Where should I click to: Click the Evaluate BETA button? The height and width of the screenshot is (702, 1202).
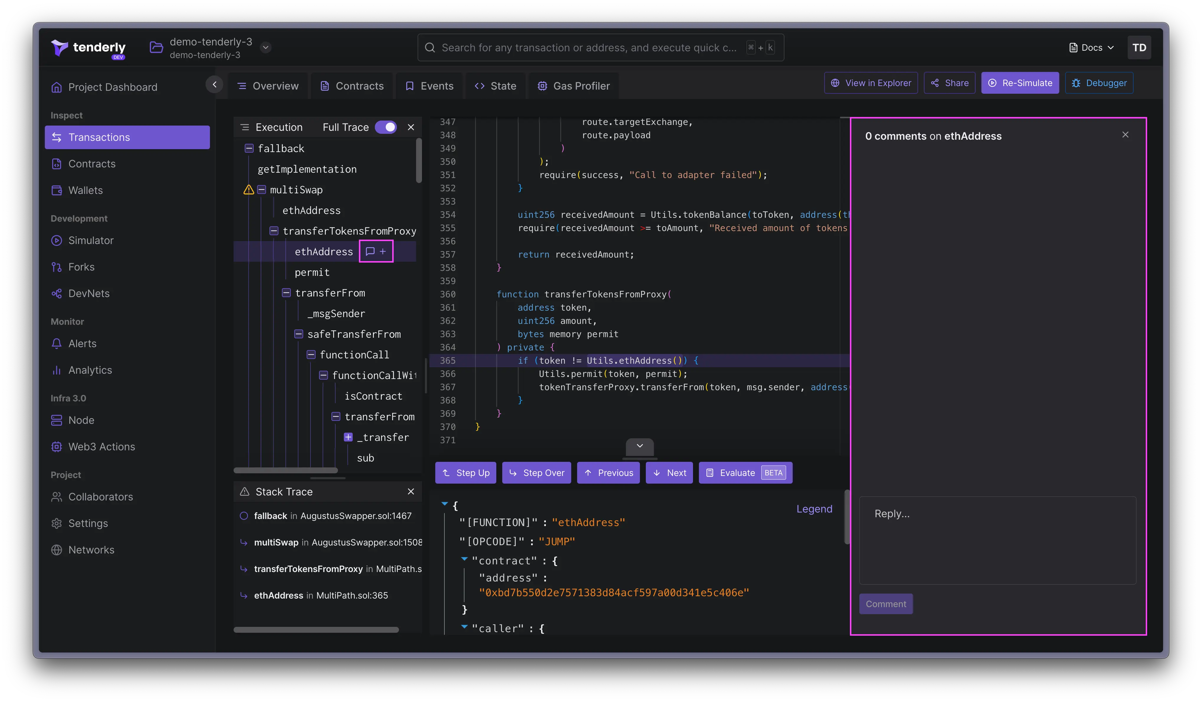[x=746, y=473]
